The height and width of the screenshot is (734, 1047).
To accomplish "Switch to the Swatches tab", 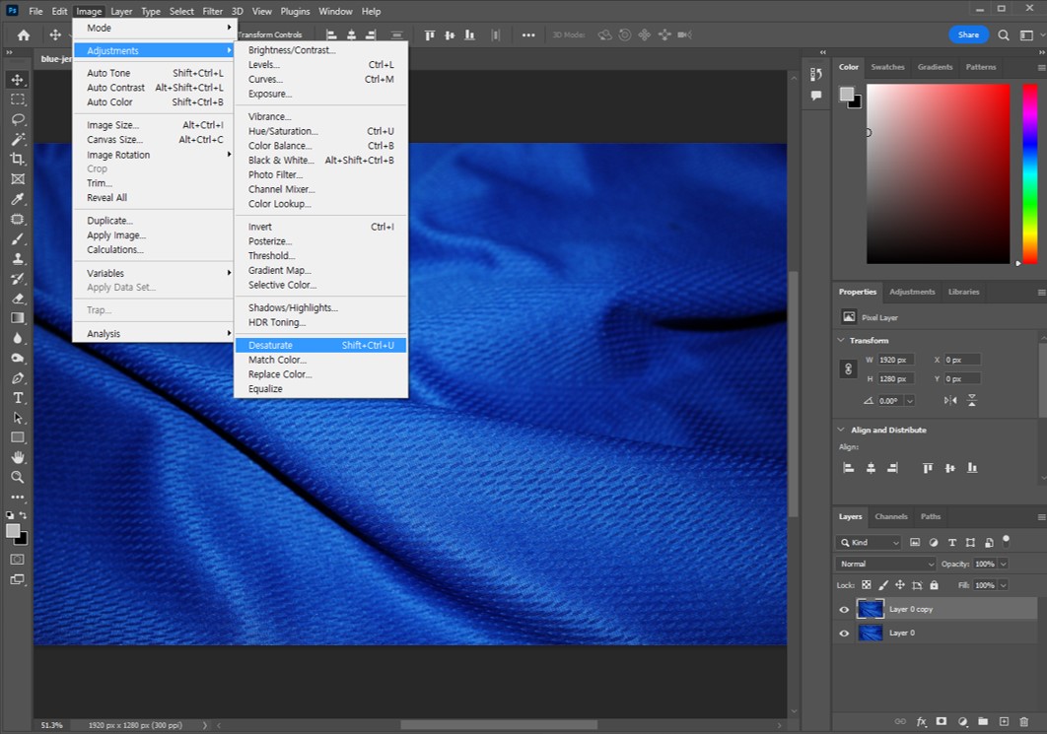I will click(x=887, y=67).
